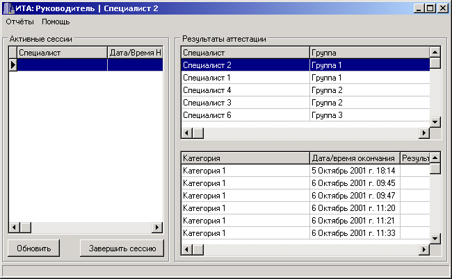452x279 pixels.
Task: Open the Отчёты menu
Action: [19, 22]
